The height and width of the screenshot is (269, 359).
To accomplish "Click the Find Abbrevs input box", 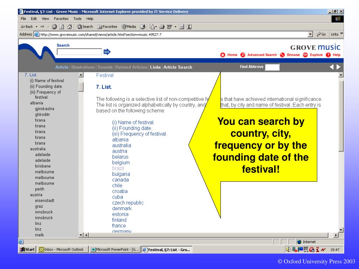I will [x=272, y=67].
